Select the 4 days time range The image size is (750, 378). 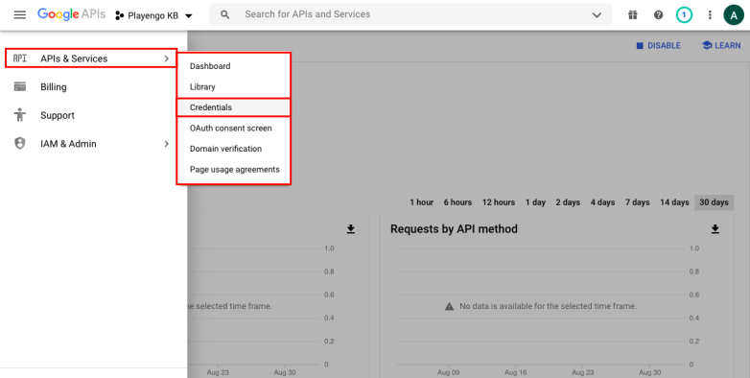click(602, 202)
